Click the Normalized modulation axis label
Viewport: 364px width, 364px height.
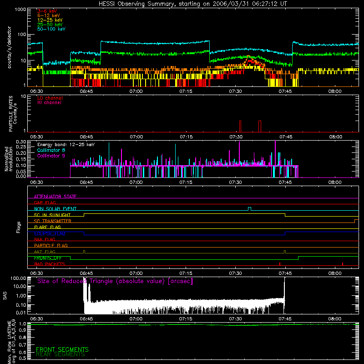pos(9,159)
